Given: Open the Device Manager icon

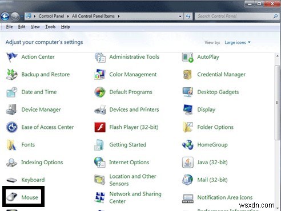Looking at the screenshot, I should [x=11, y=109].
